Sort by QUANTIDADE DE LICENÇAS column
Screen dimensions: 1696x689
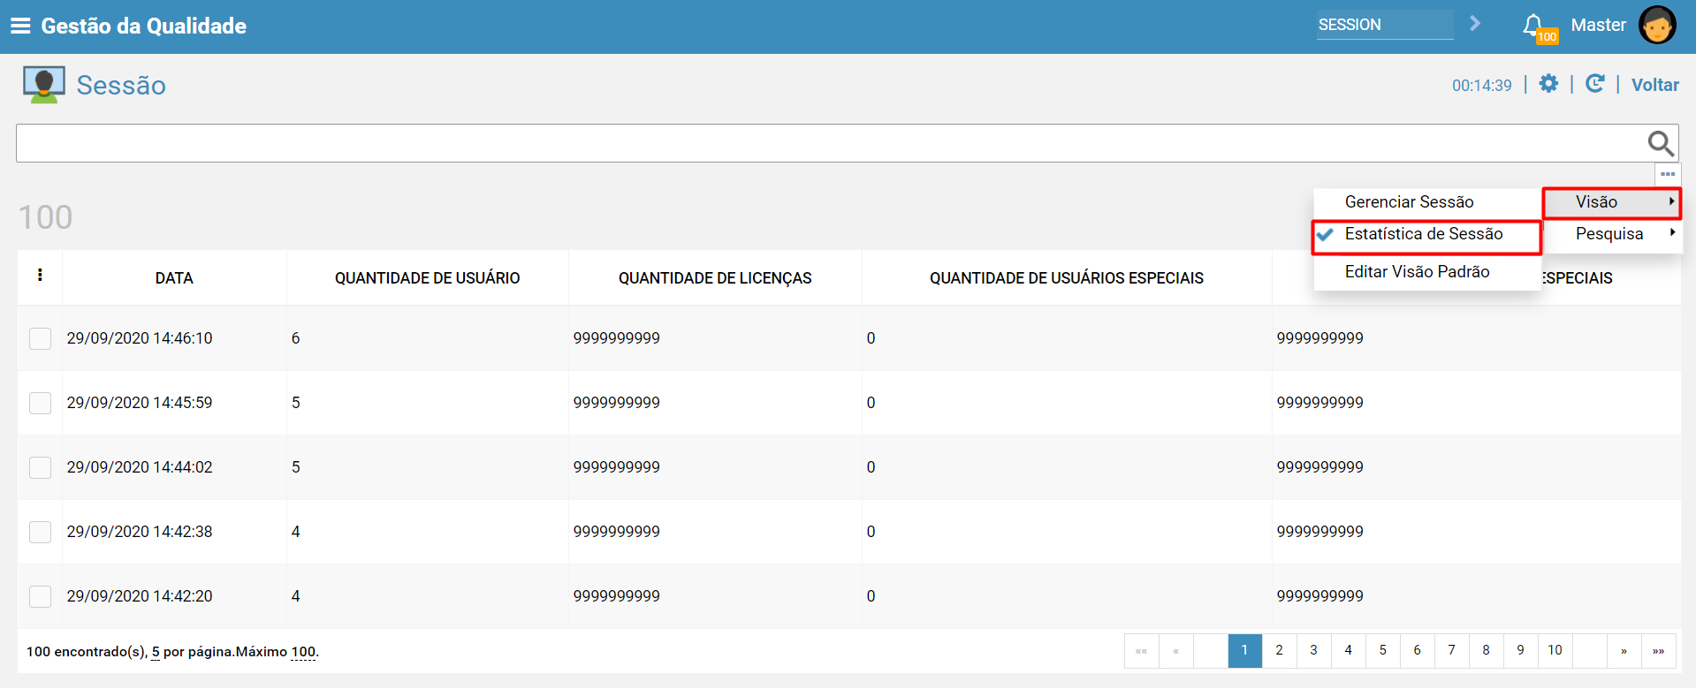(x=715, y=278)
